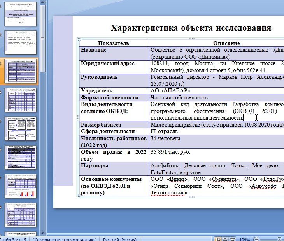Click the slide title 'Характеристика объекта исследования'
The image size is (284, 241).
(191, 28)
